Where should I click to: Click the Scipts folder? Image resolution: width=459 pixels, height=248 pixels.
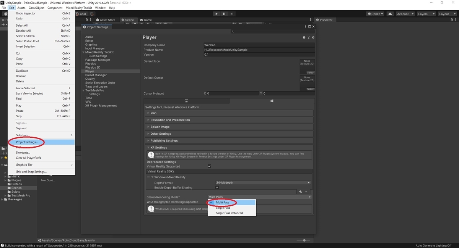click(16, 192)
